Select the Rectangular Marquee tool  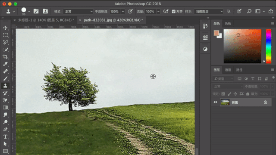click(5, 35)
